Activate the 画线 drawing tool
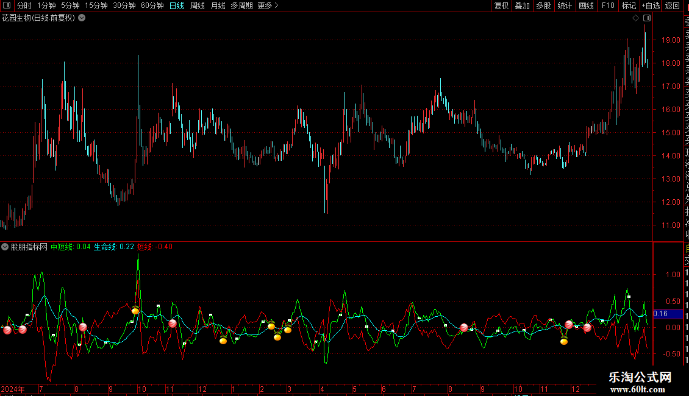 [x=586, y=5]
